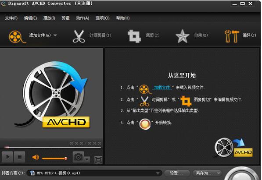Click the app icon in title bar

coord(3,4)
